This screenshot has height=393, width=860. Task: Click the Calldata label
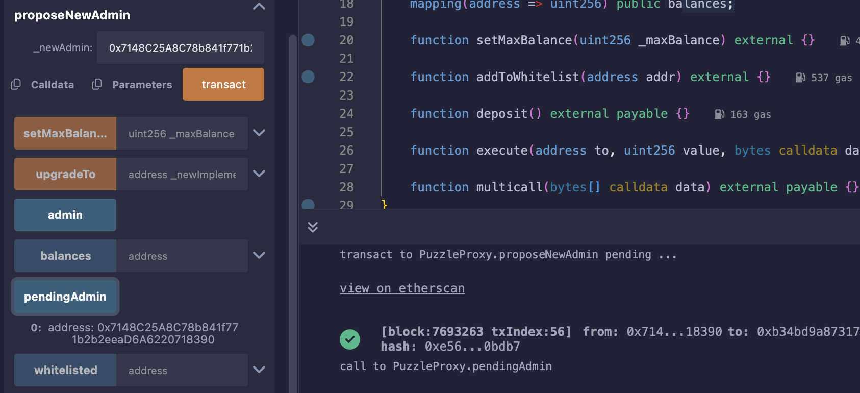point(53,85)
